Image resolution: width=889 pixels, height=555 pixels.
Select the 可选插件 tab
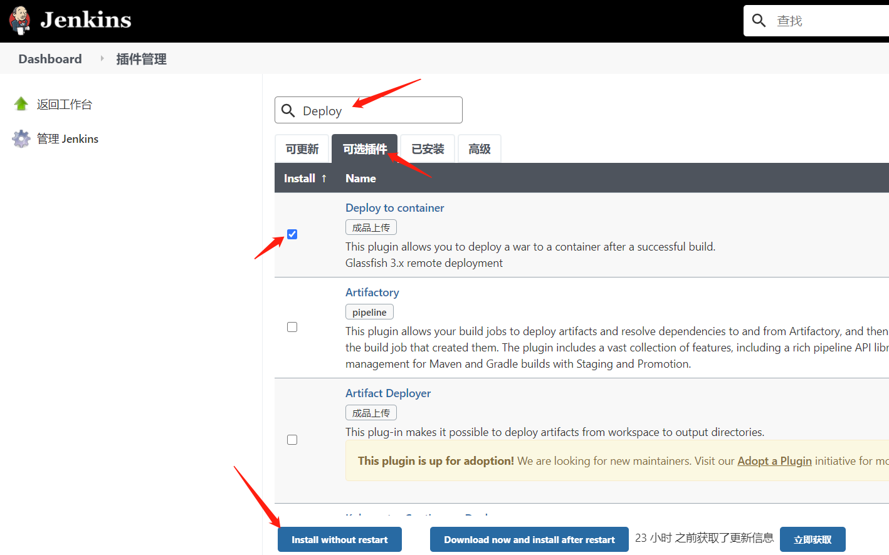coord(364,149)
